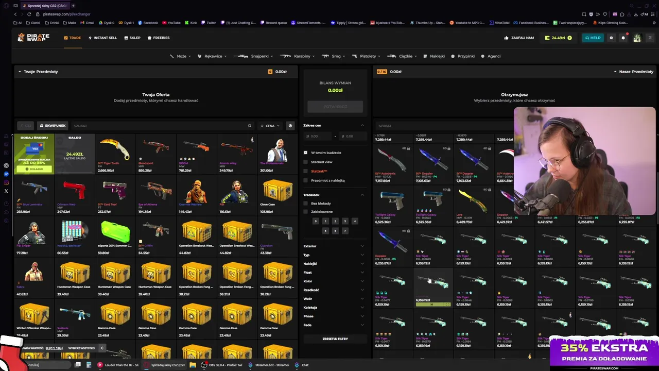The image size is (659, 371).
Task: Select the Tiger Tooth knife item
Action: coord(115,155)
